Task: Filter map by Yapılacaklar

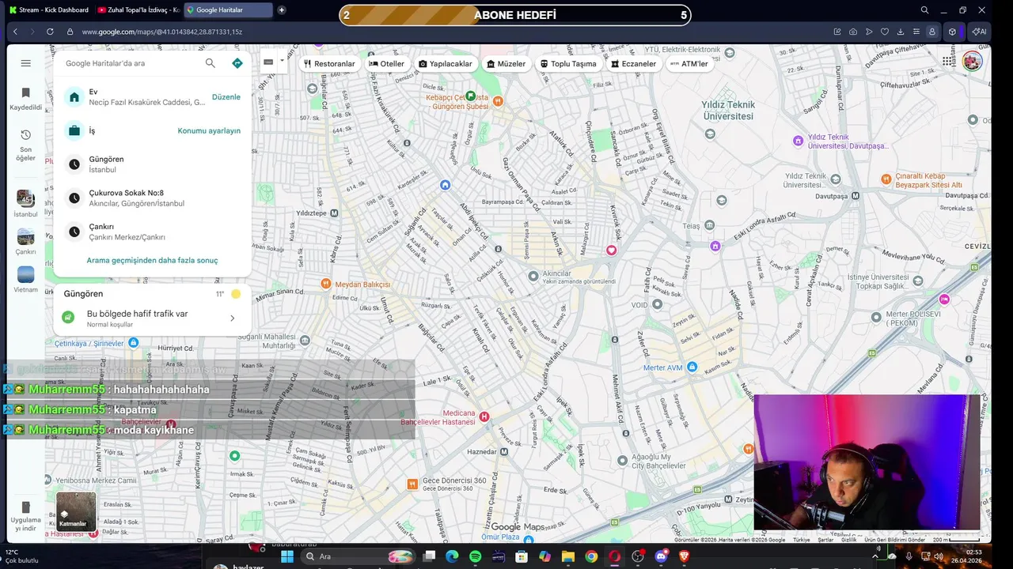Action: tap(446, 64)
